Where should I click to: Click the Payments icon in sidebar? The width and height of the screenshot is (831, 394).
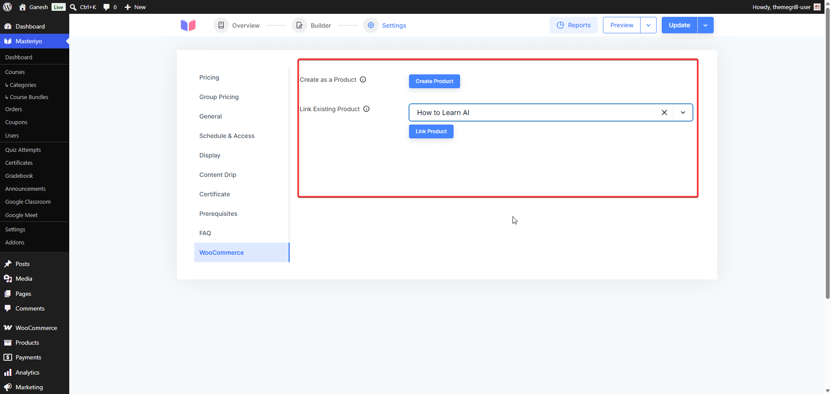coord(8,357)
